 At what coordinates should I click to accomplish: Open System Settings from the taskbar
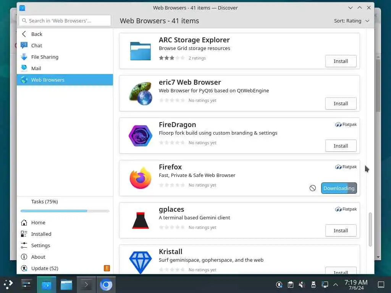coord(26,284)
